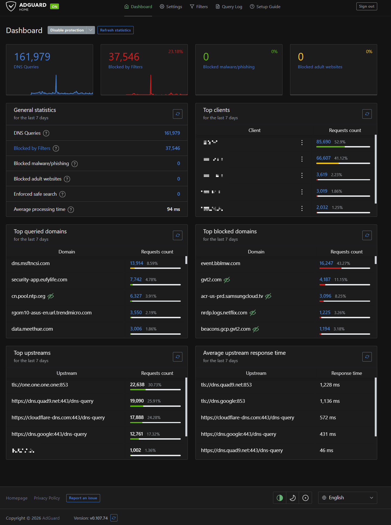This screenshot has height=525, width=391.
Task: Click tracker icon beside beacons.gcp.gvt2.com
Action: pos(256,329)
